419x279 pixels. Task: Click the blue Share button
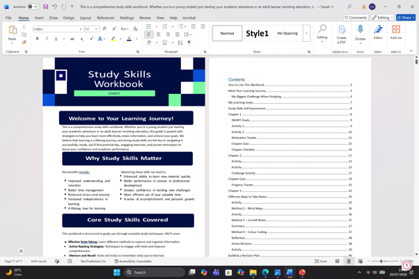point(406,17)
